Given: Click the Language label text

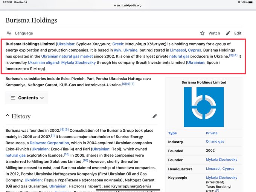Looking at the screenshot, I should click(24, 33).
